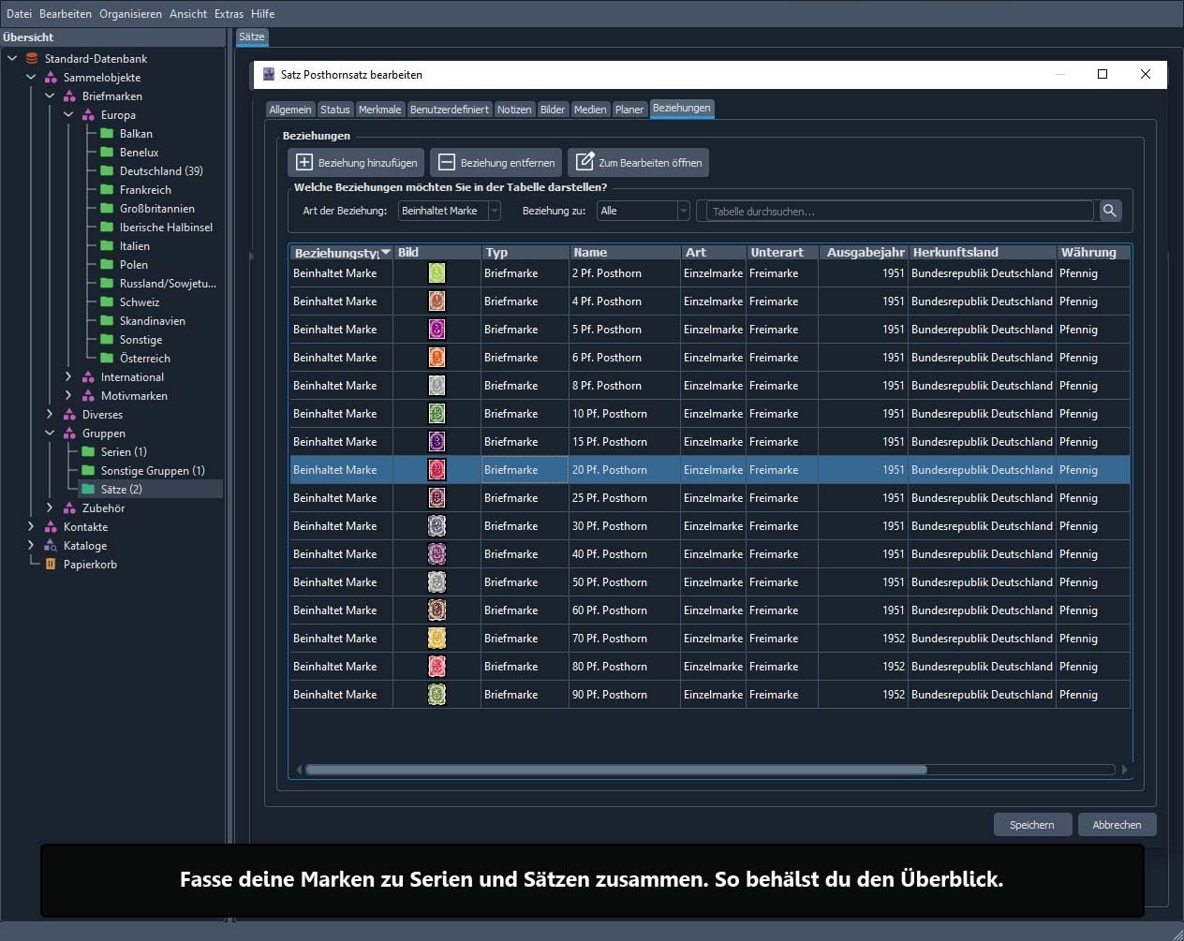Click the Standard-Datenbank database icon

coord(32,58)
